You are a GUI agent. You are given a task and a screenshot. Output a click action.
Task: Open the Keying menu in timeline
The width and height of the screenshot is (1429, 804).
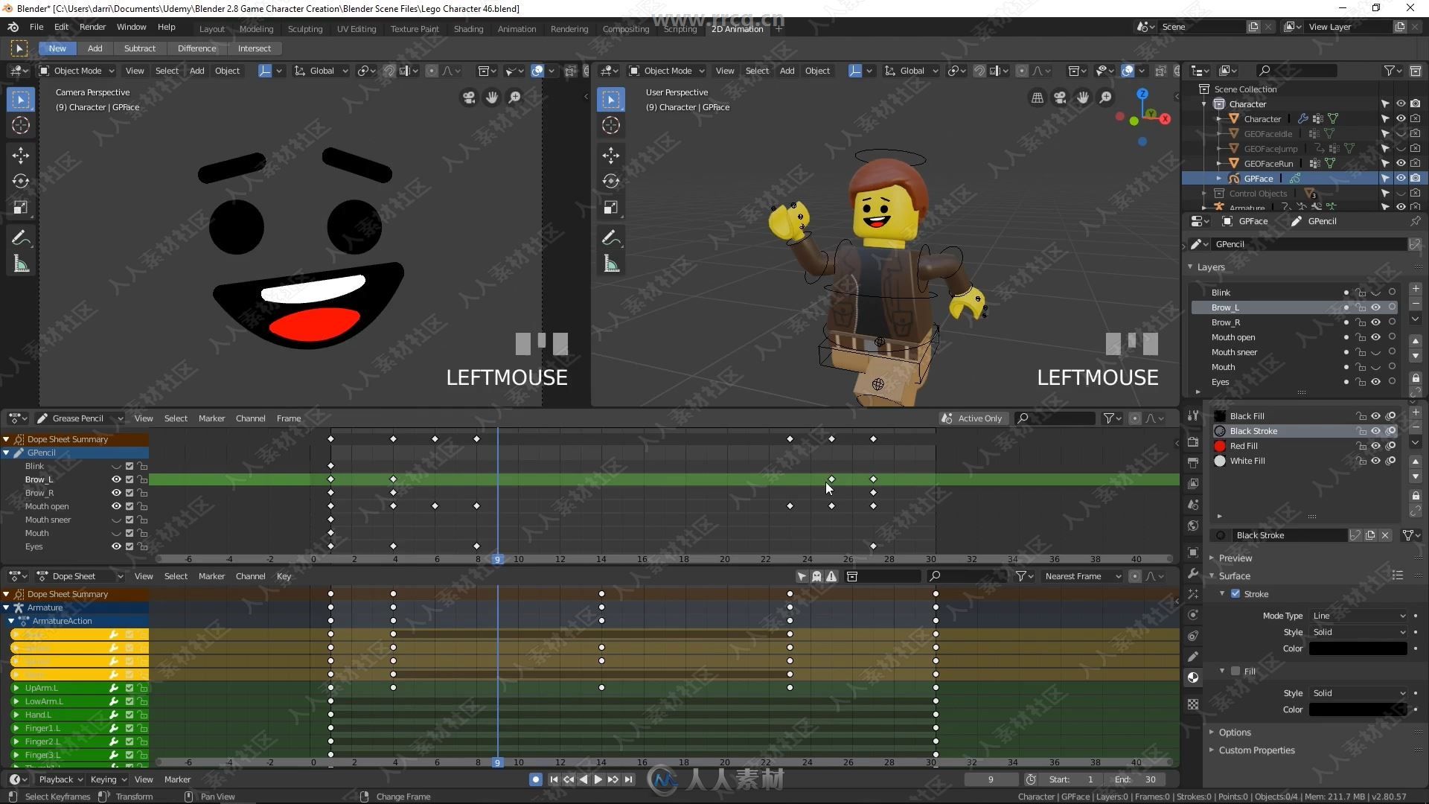point(108,779)
